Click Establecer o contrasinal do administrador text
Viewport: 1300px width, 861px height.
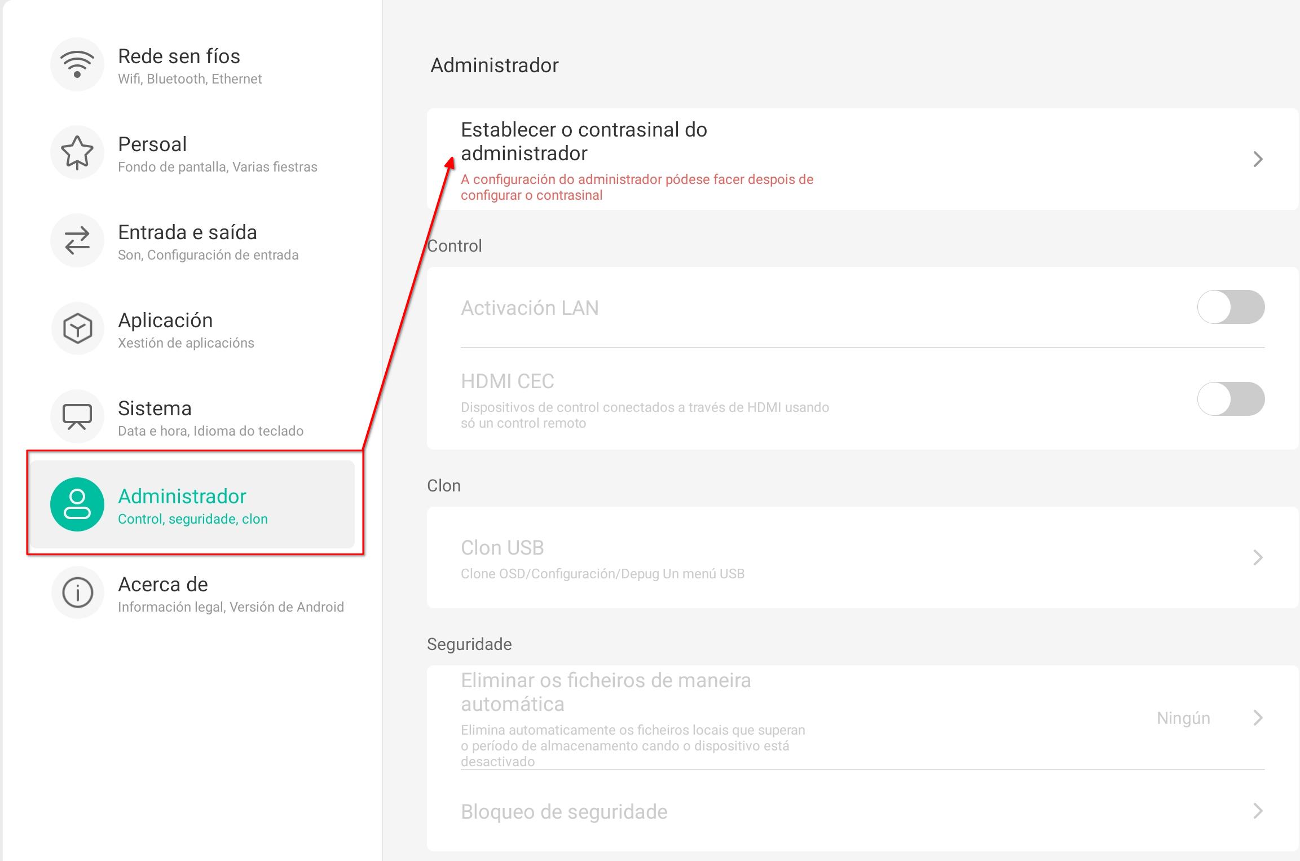(584, 141)
